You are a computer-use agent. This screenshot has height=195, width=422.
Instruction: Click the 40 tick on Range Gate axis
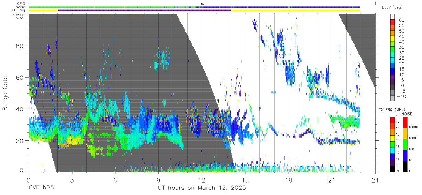20,109
